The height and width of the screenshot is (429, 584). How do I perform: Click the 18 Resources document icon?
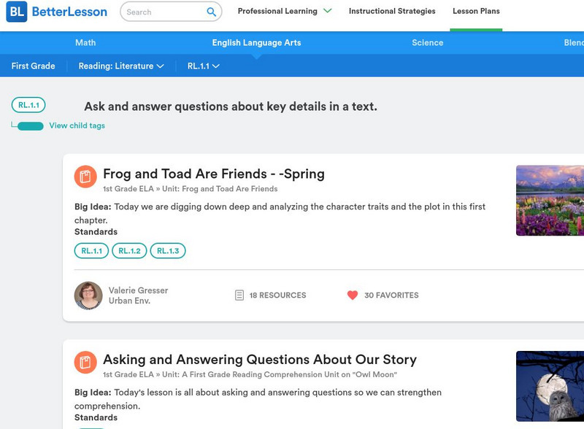(239, 295)
